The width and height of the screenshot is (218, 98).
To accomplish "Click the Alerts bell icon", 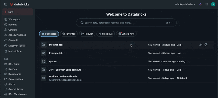I will (x=6, y=84).
